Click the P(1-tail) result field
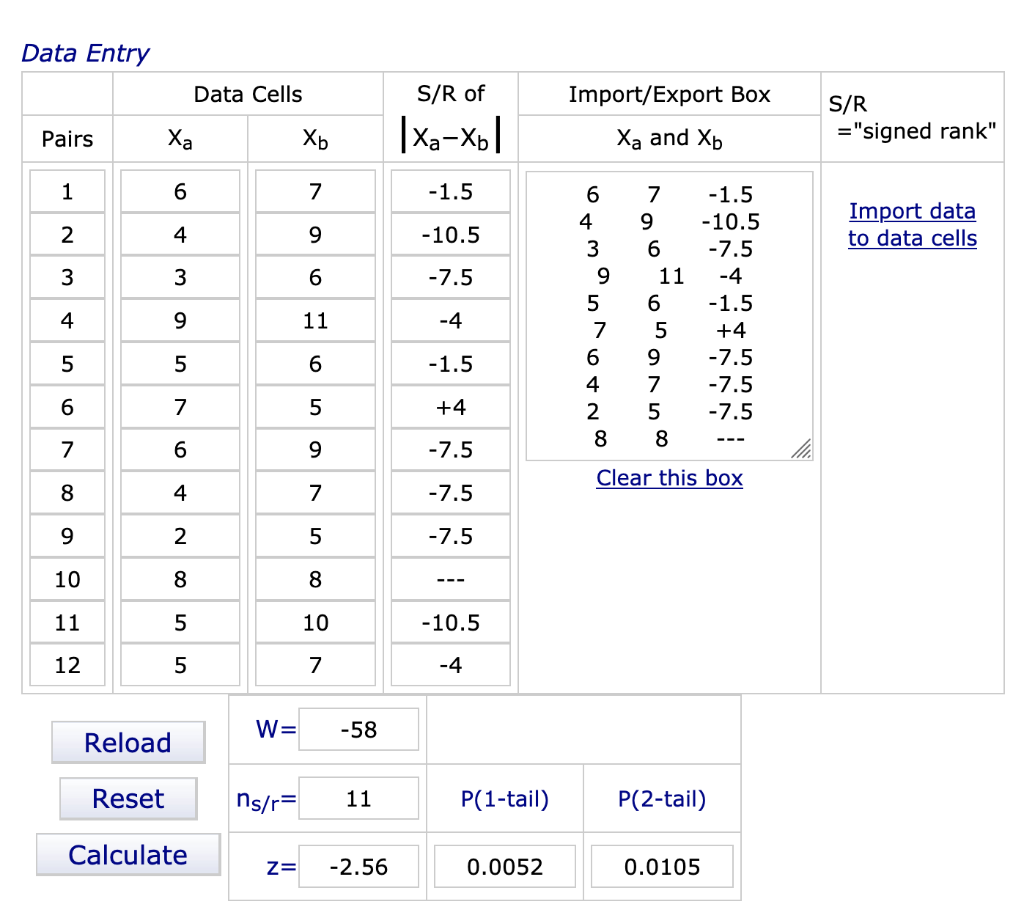The height and width of the screenshot is (918, 1035). click(x=505, y=867)
